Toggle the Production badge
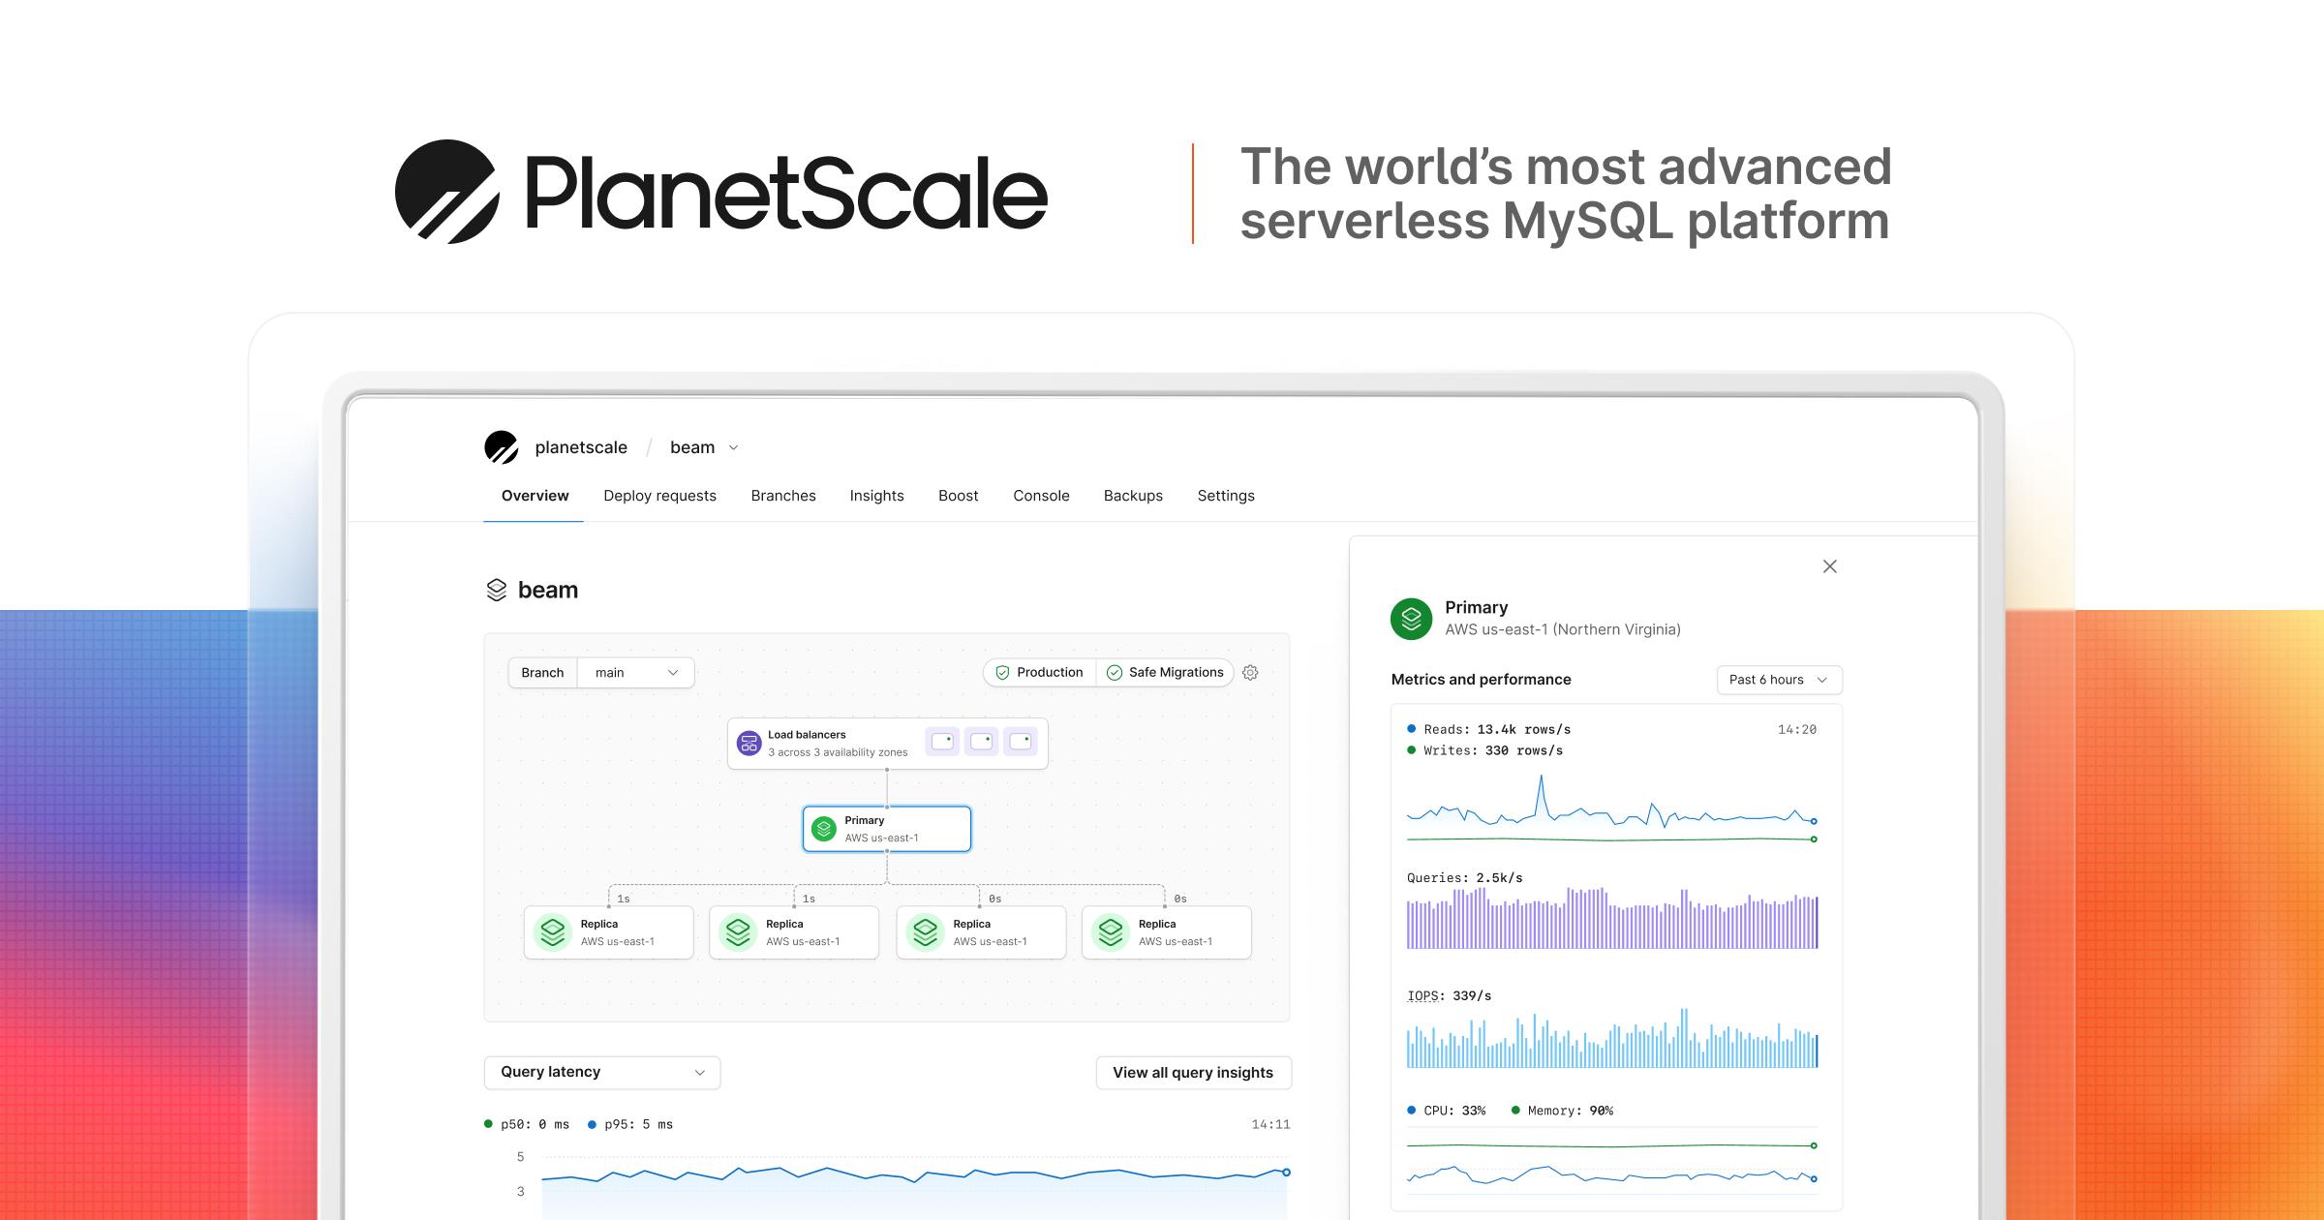This screenshot has height=1220, width=2324. (x=1038, y=672)
